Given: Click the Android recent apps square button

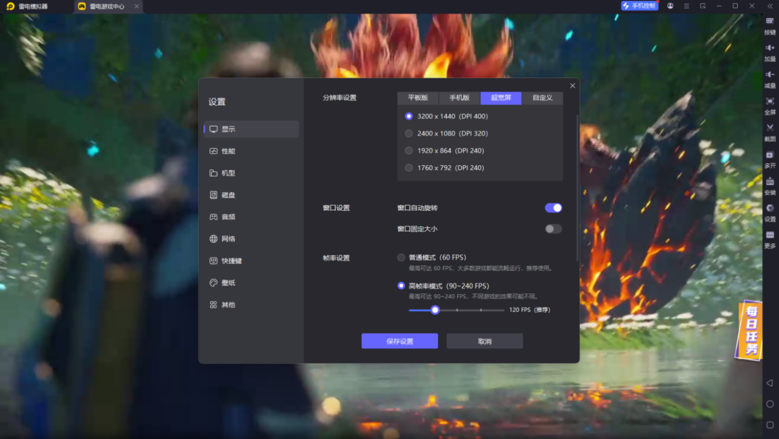Looking at the screenshot, I should (770, 425).
